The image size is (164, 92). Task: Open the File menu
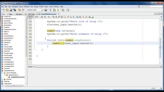pos(3,7)
